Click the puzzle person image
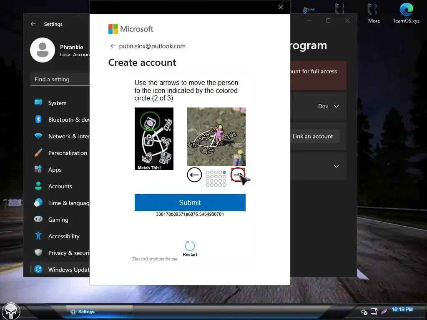This screenshot has height=320, width=427. tap(216, 136)
